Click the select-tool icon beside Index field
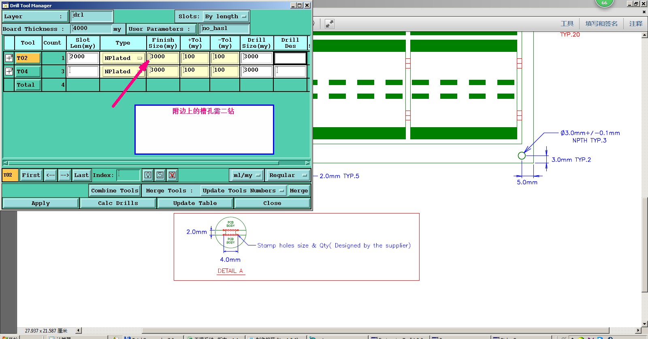 (160, 175)
